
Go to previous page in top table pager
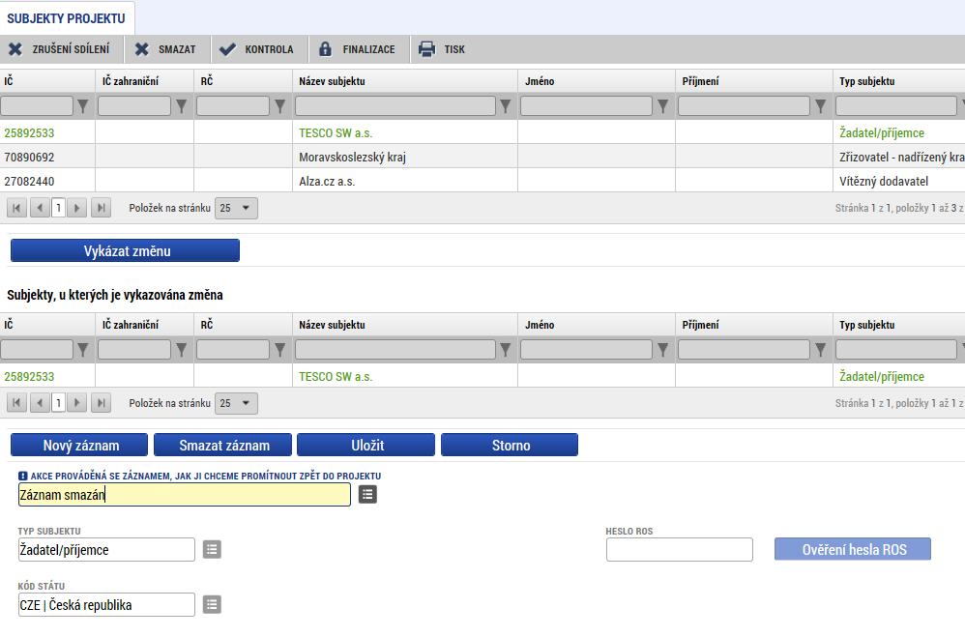click(x=40, y=208)
